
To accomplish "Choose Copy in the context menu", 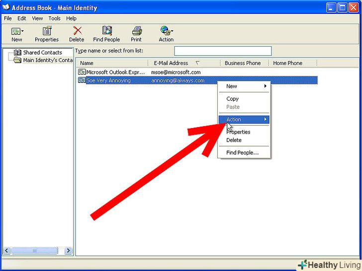I will 244,99.
